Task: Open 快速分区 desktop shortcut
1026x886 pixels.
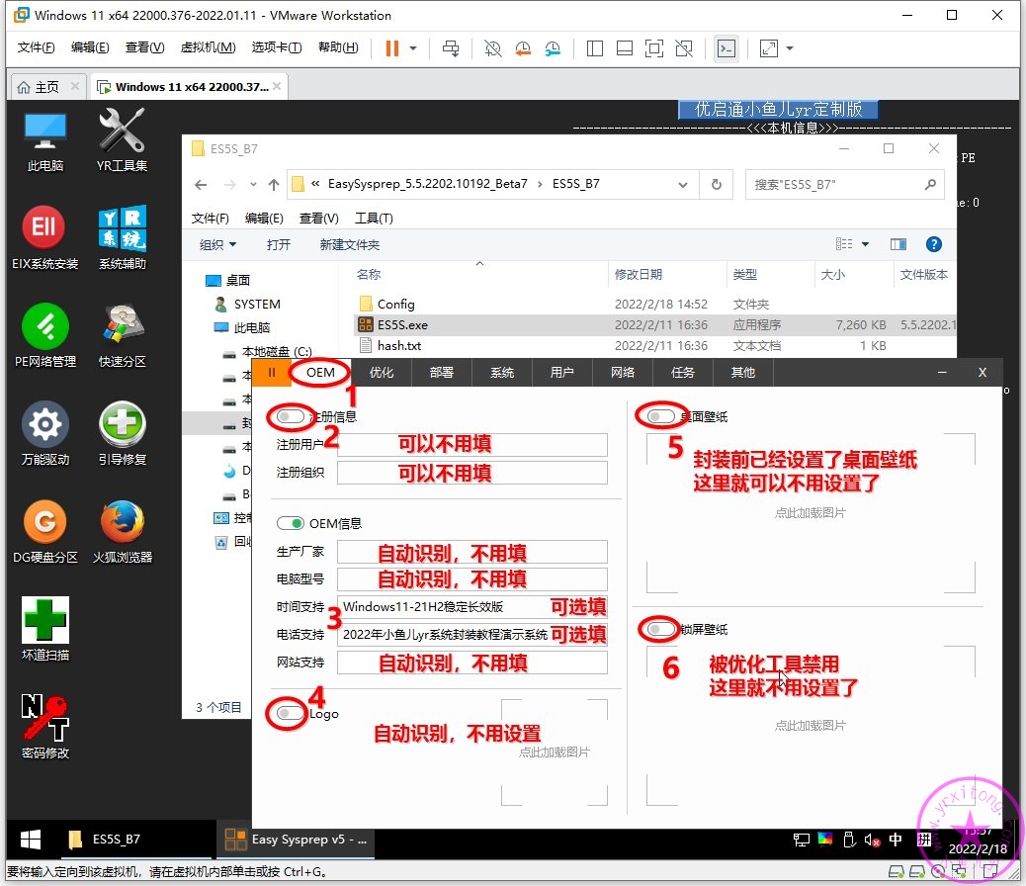Action: 123,335
